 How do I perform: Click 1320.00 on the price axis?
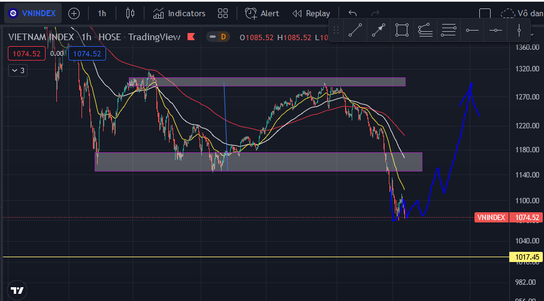[x=527, y=69]
